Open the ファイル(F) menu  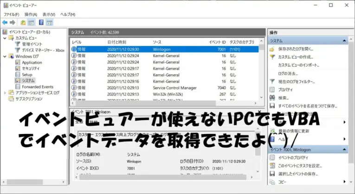tap(12, 14)
